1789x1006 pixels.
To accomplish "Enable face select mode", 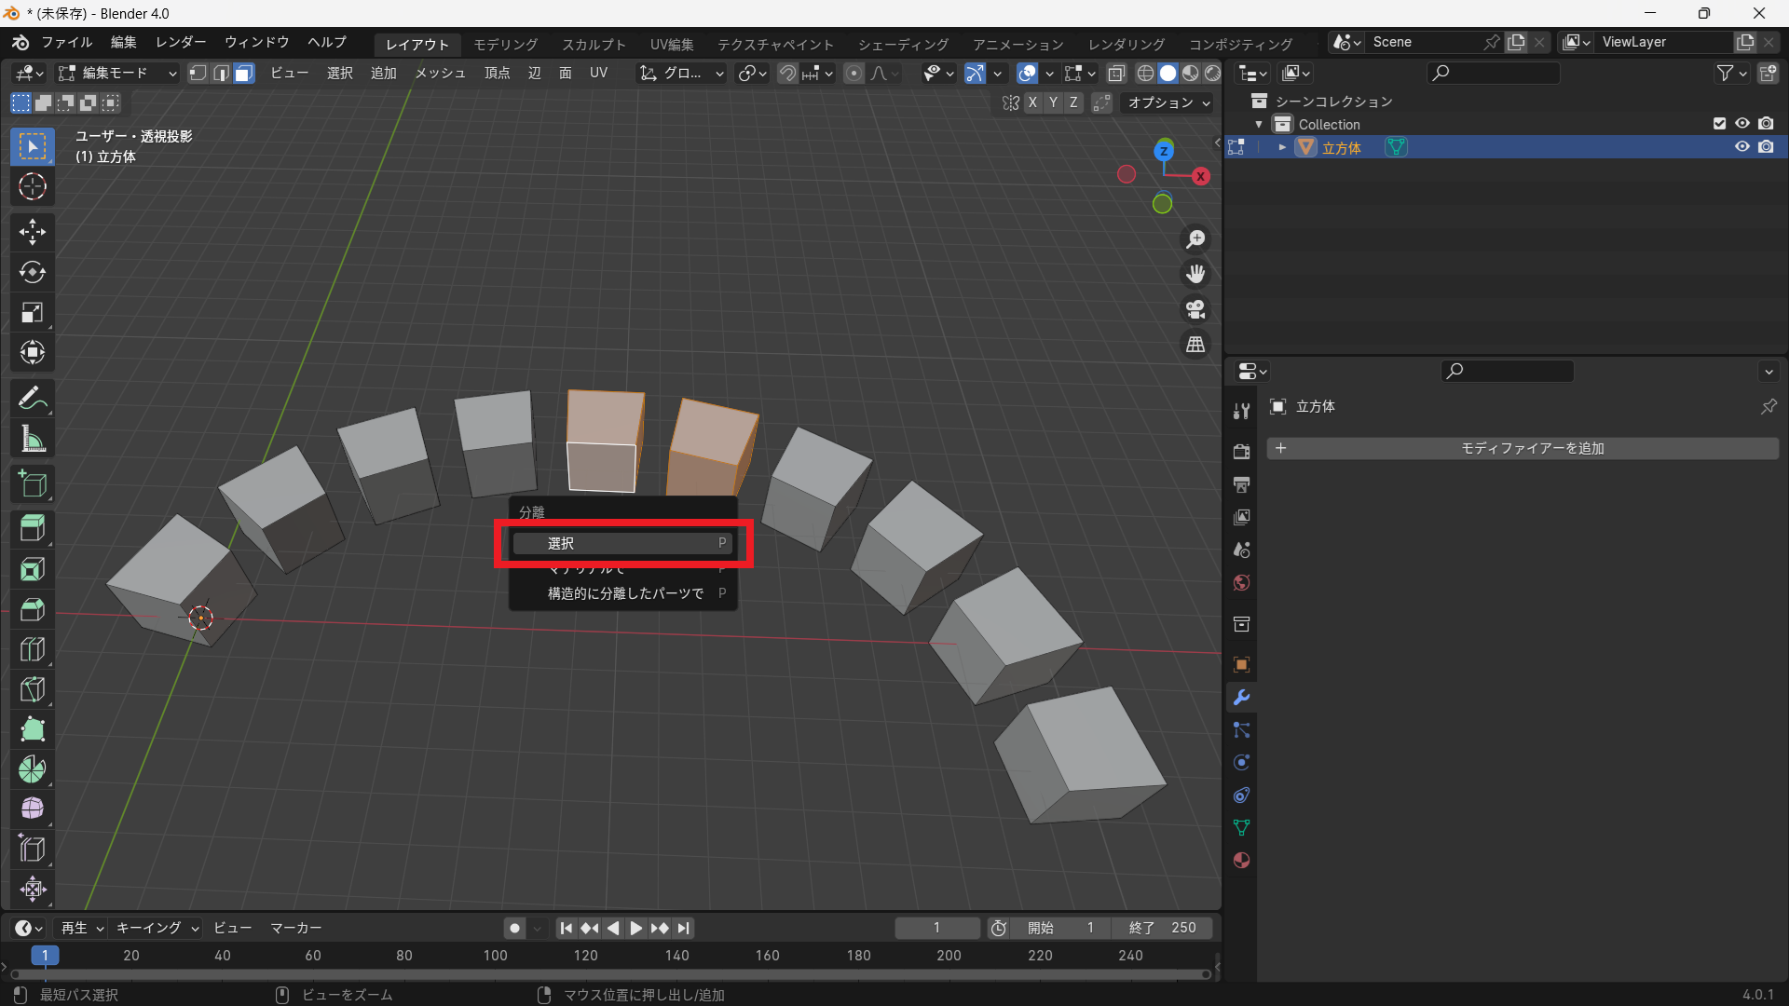I will (244, 74).
